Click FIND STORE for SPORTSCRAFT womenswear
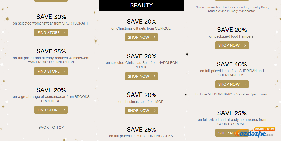Image resolution: width=281 pixels, height=141 pixels. (51, 32)
